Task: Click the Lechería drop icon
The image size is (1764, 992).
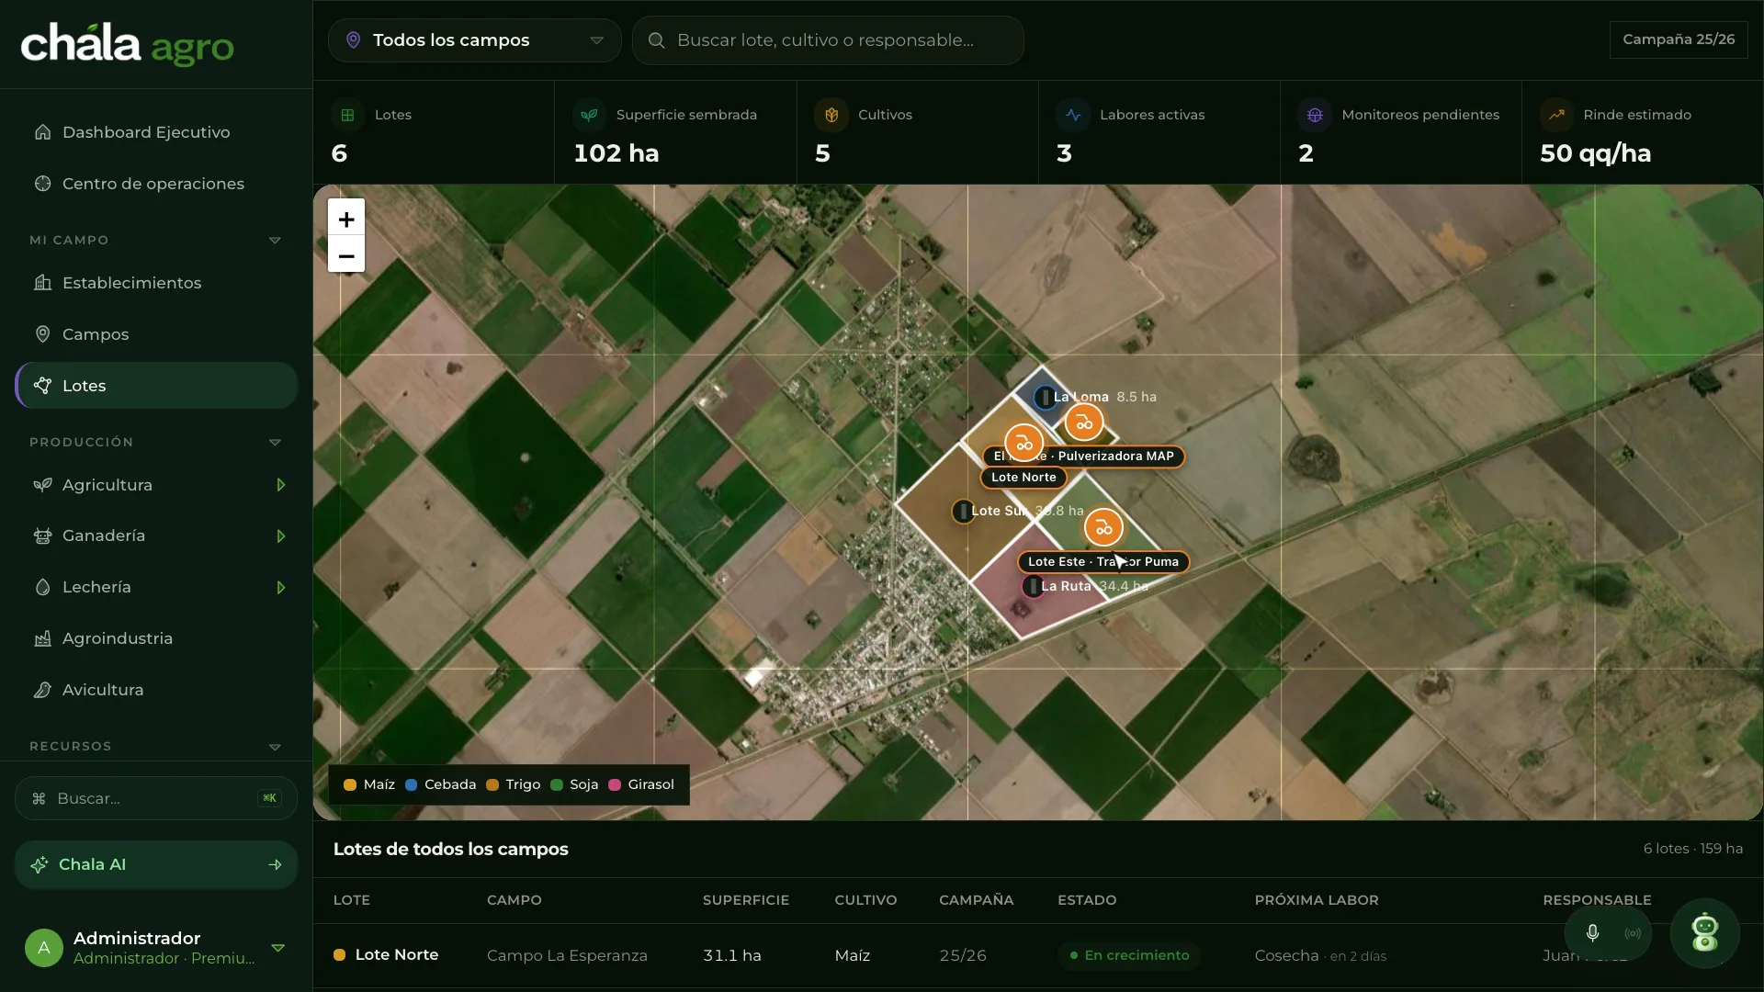Action: coord(42,587)
